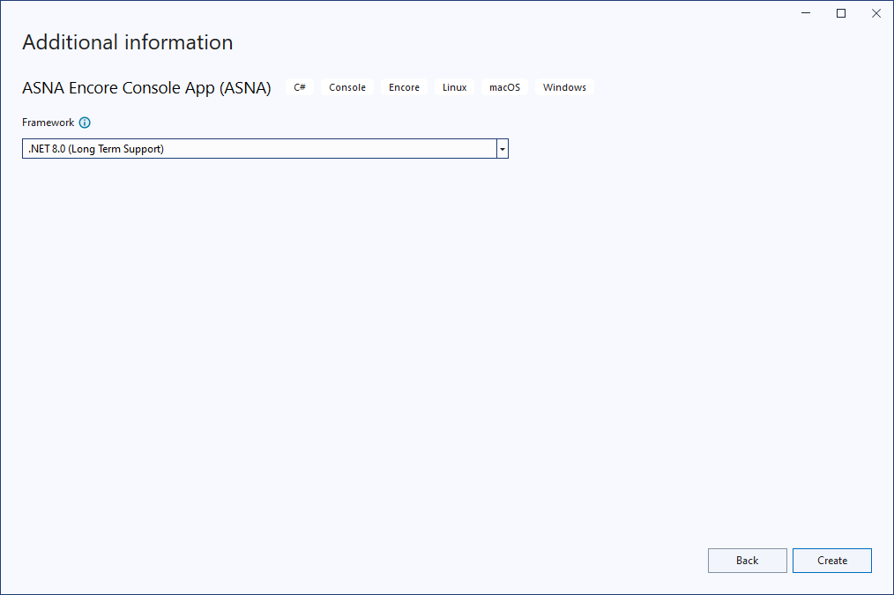Click the Create button
894x595 pixels.
coord(832,561)
